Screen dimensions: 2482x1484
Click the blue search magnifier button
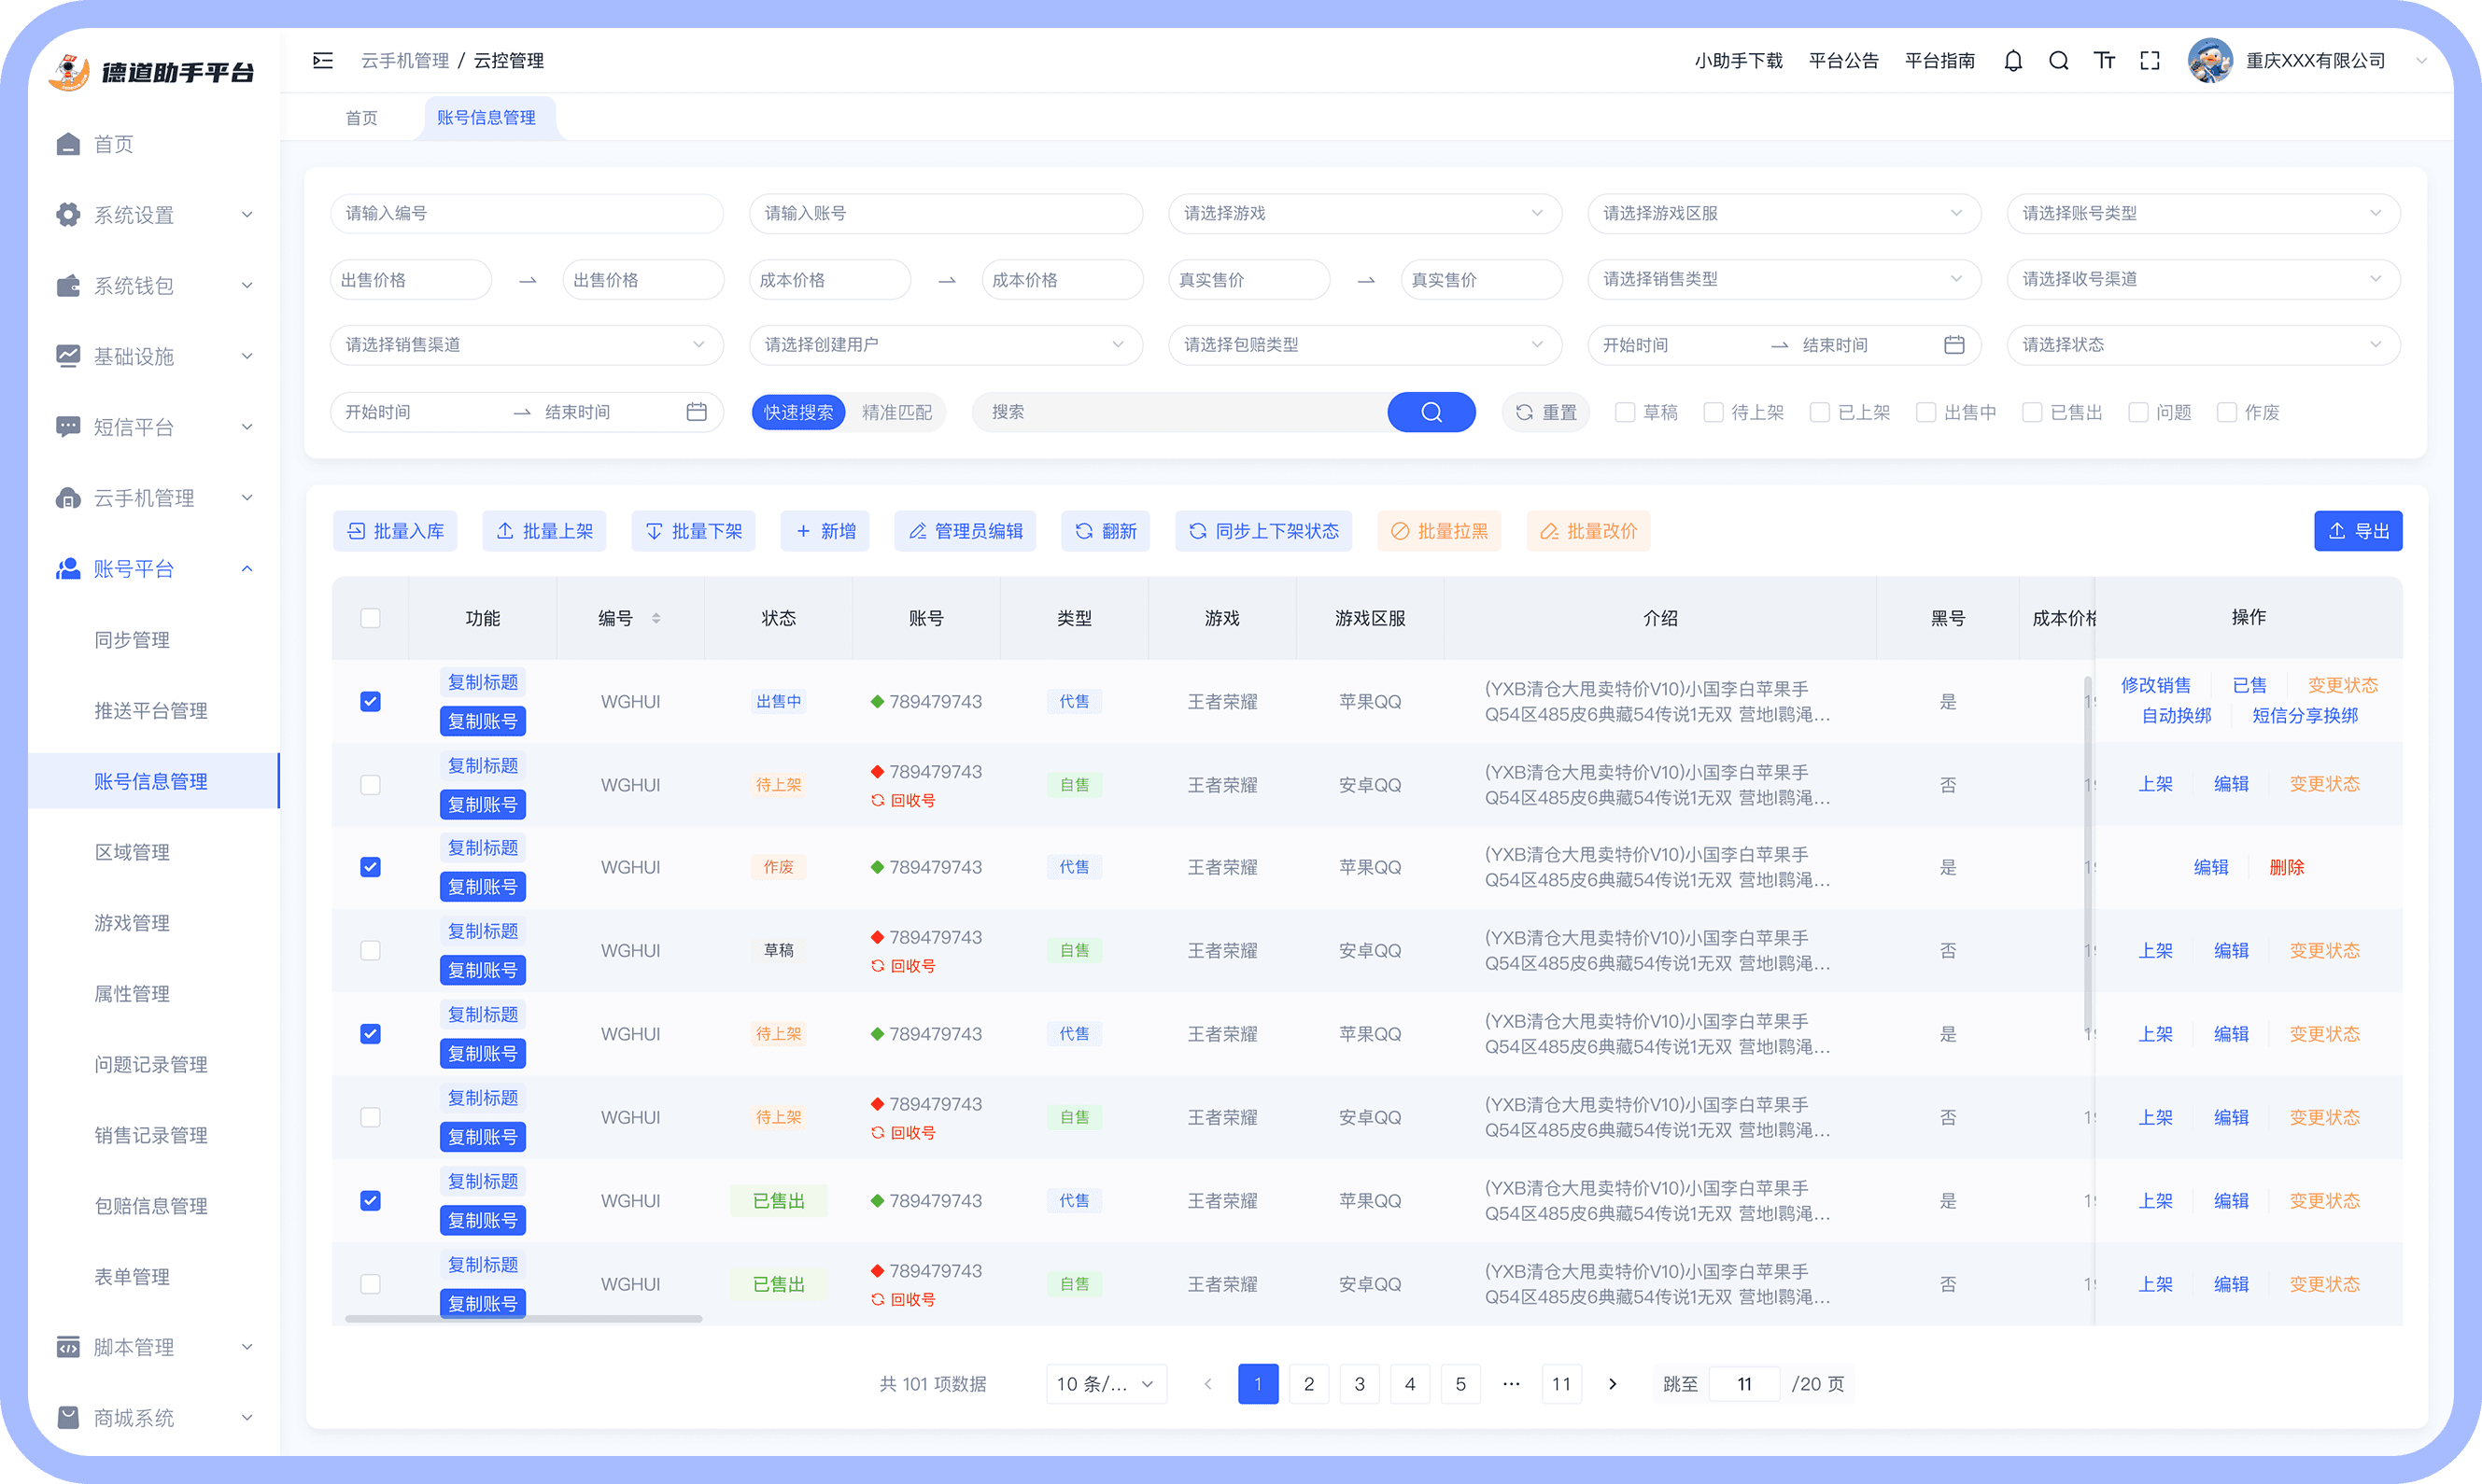click(1431, 412)
